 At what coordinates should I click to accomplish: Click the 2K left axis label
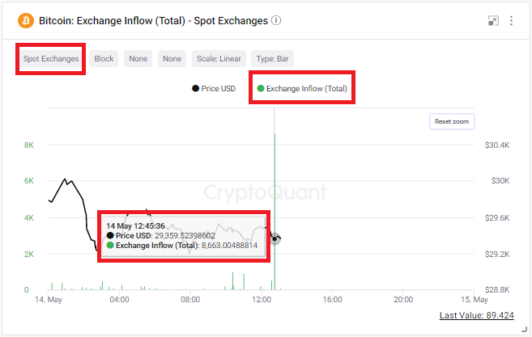tap(29, 255)
